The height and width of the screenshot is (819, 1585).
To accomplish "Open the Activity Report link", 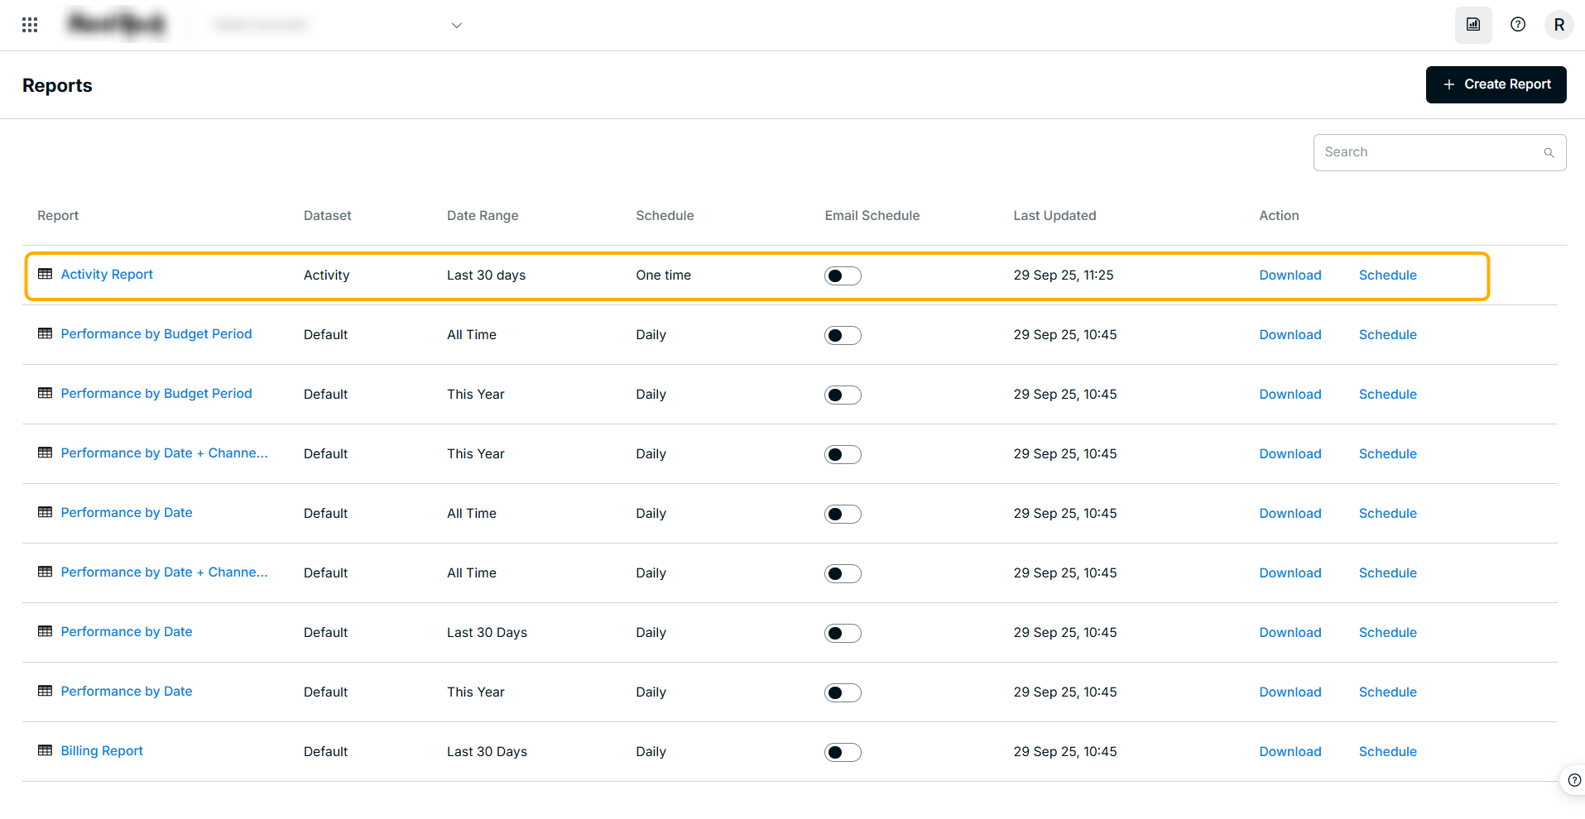I will point(107,275).
